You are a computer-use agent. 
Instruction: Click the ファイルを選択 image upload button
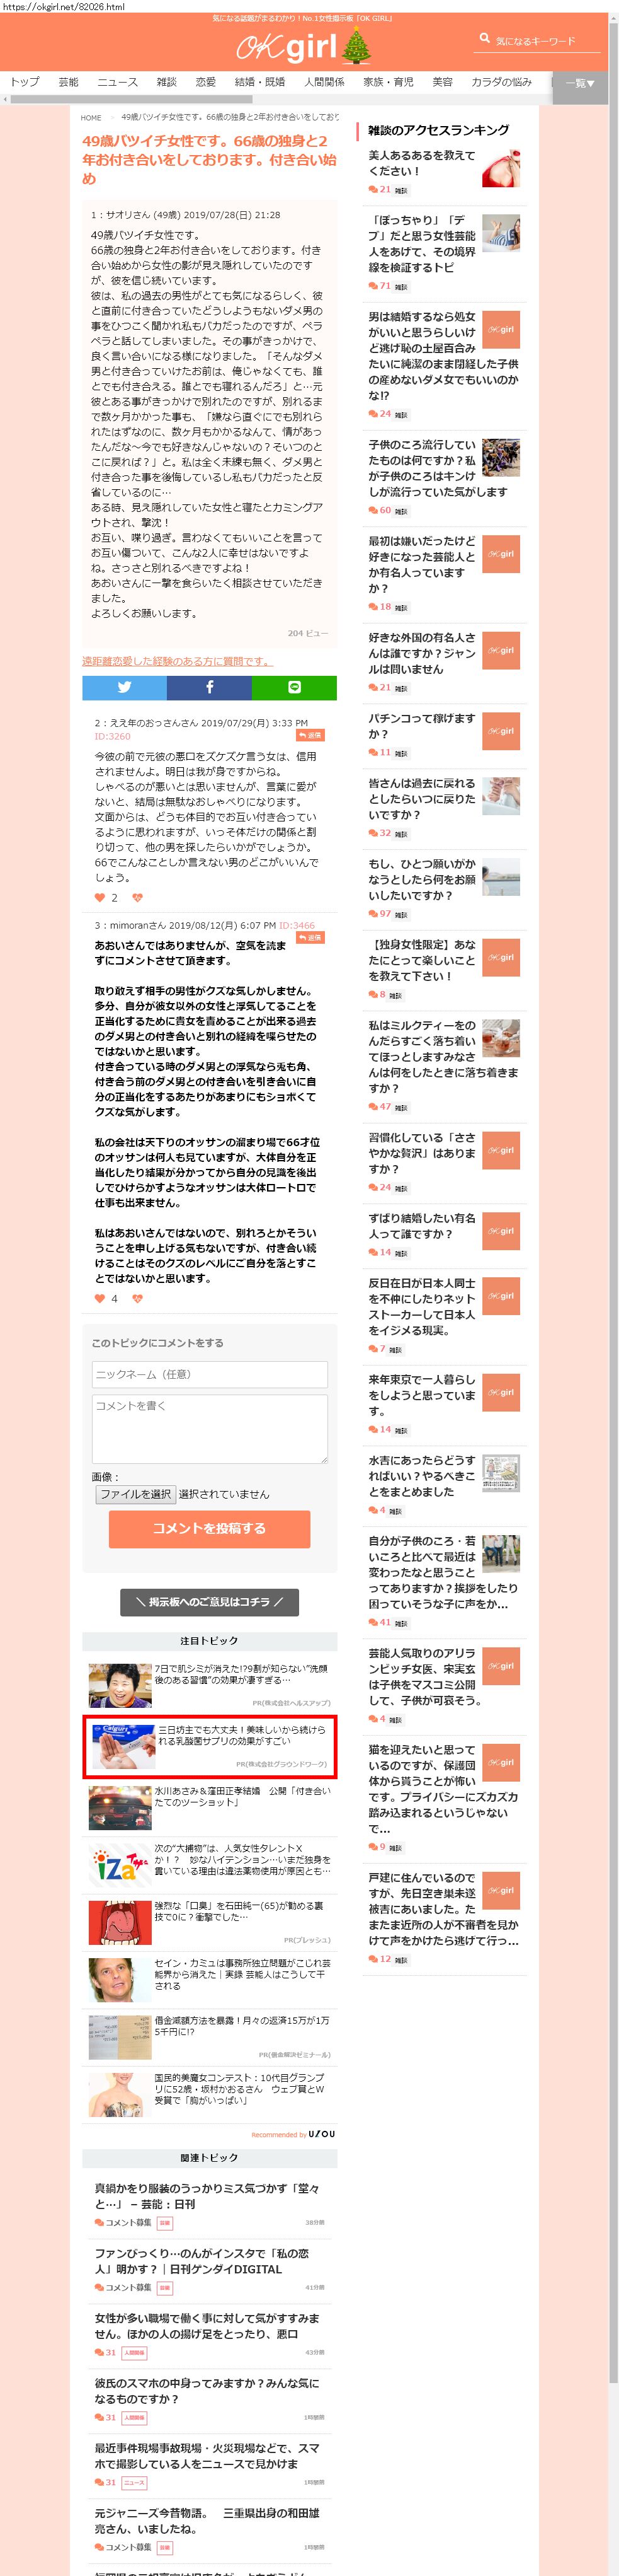point(135,1494)
